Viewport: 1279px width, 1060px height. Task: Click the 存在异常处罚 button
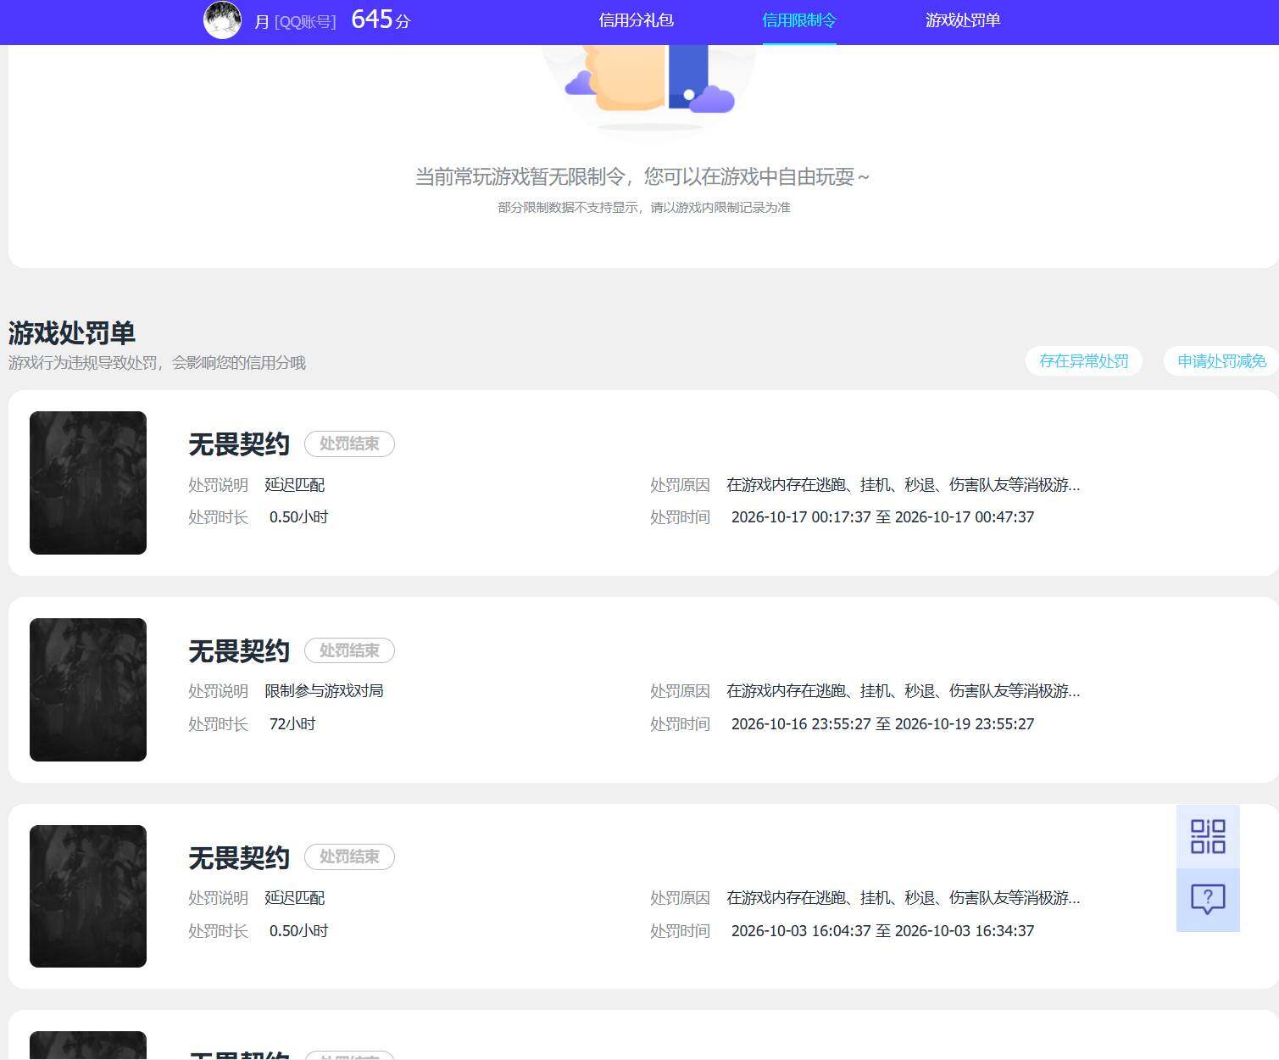tap(1084, 361)
